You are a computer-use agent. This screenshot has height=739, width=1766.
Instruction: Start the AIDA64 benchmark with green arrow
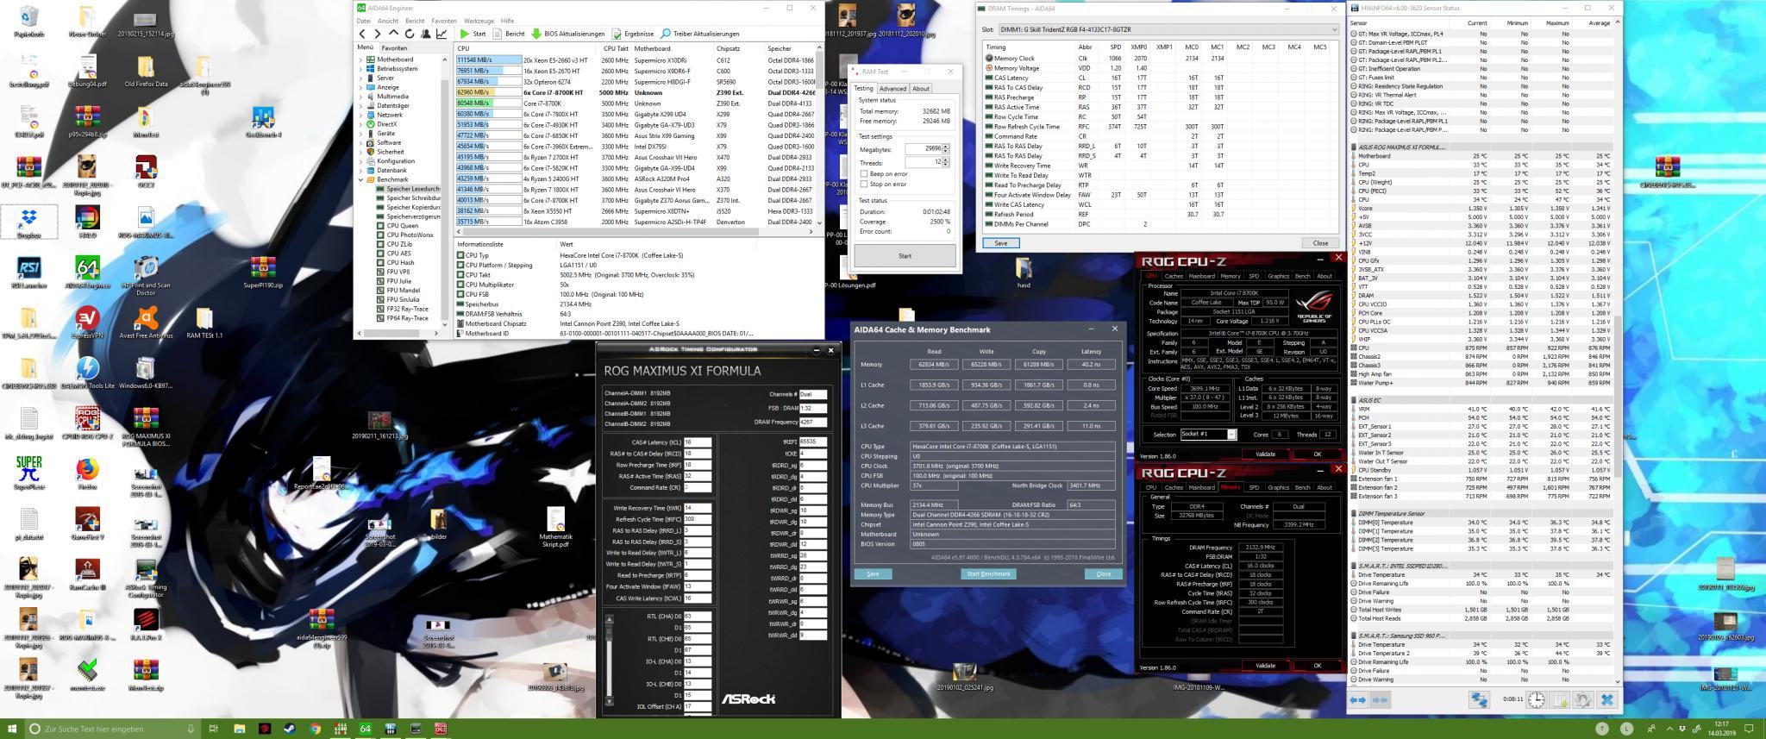[473, 34]
